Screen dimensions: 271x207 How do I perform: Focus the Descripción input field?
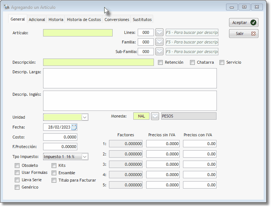(x=98, y=62)
